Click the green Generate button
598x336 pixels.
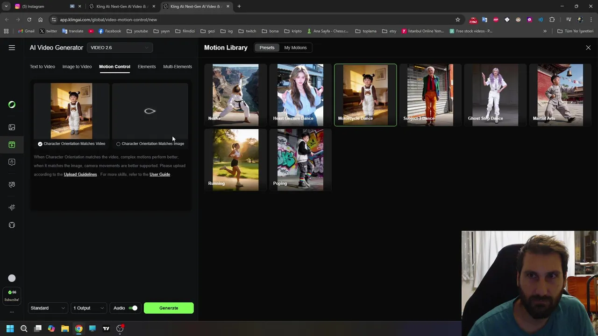[169, 308]
